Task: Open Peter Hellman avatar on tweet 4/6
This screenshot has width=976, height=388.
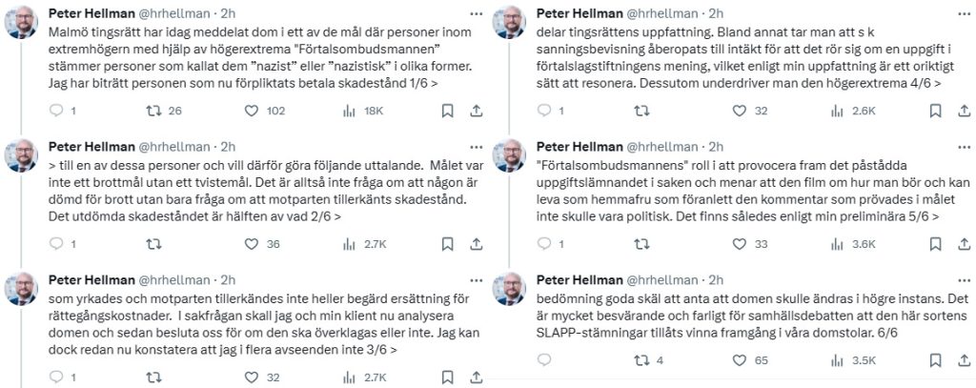Action: click(x=509, y=22)
